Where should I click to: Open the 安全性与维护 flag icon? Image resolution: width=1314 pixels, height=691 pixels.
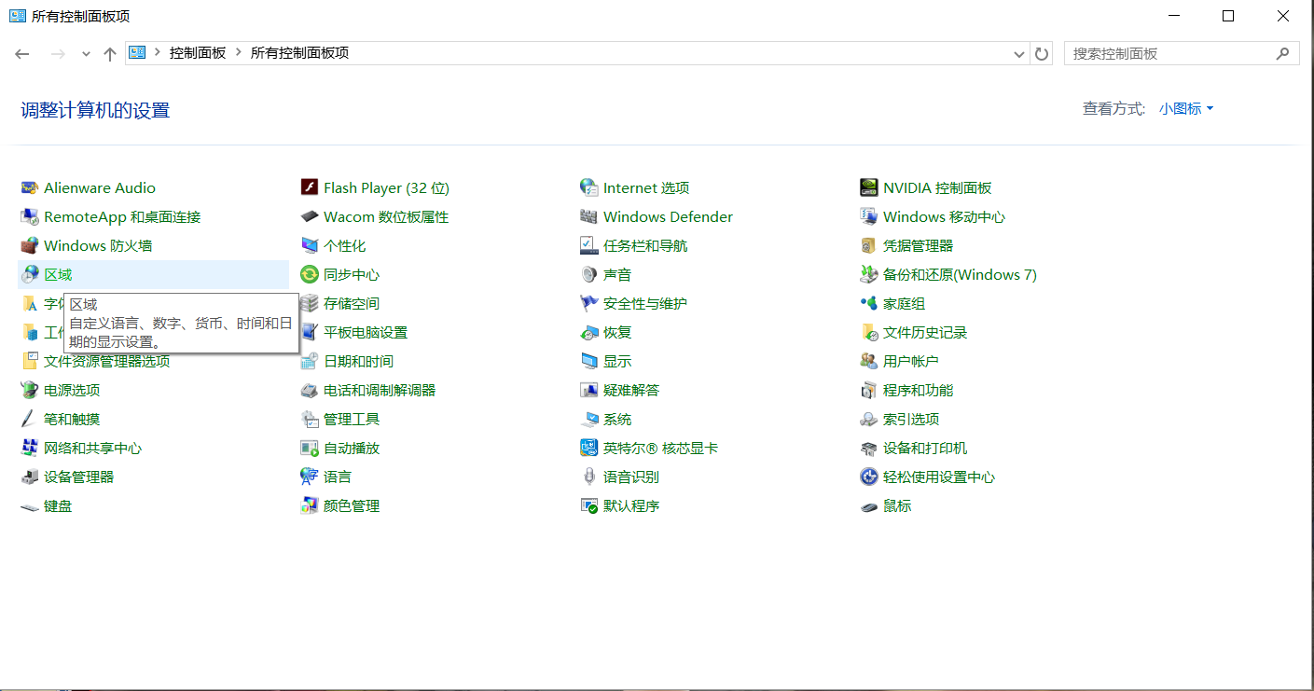click(x=588, y=303)
